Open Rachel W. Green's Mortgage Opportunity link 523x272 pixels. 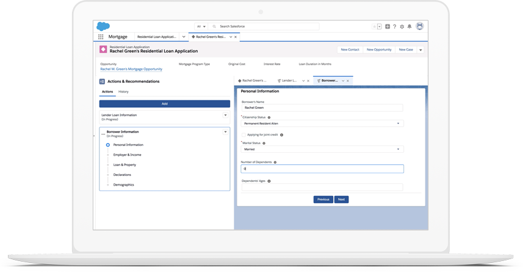131,69
